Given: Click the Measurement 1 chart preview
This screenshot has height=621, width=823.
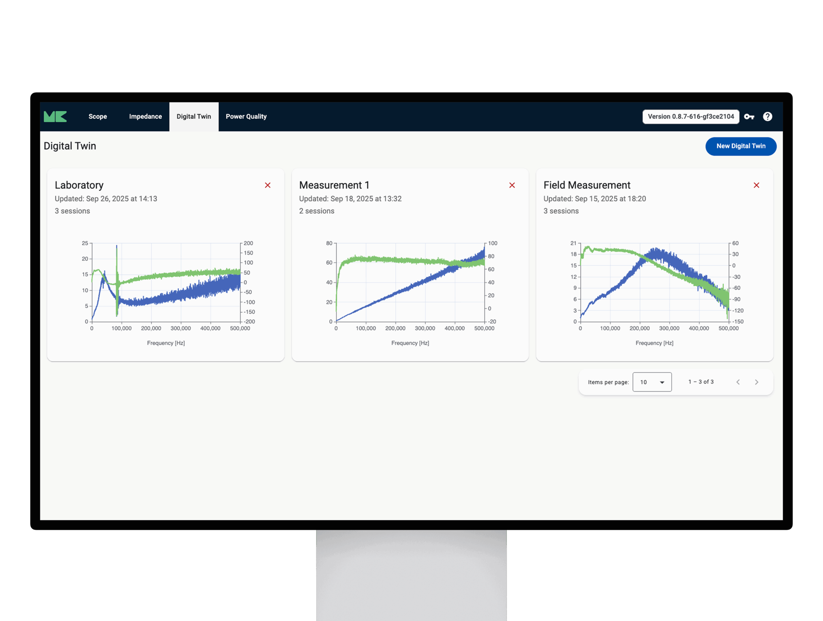Looking at the screenshot, I should pos(410,283).
